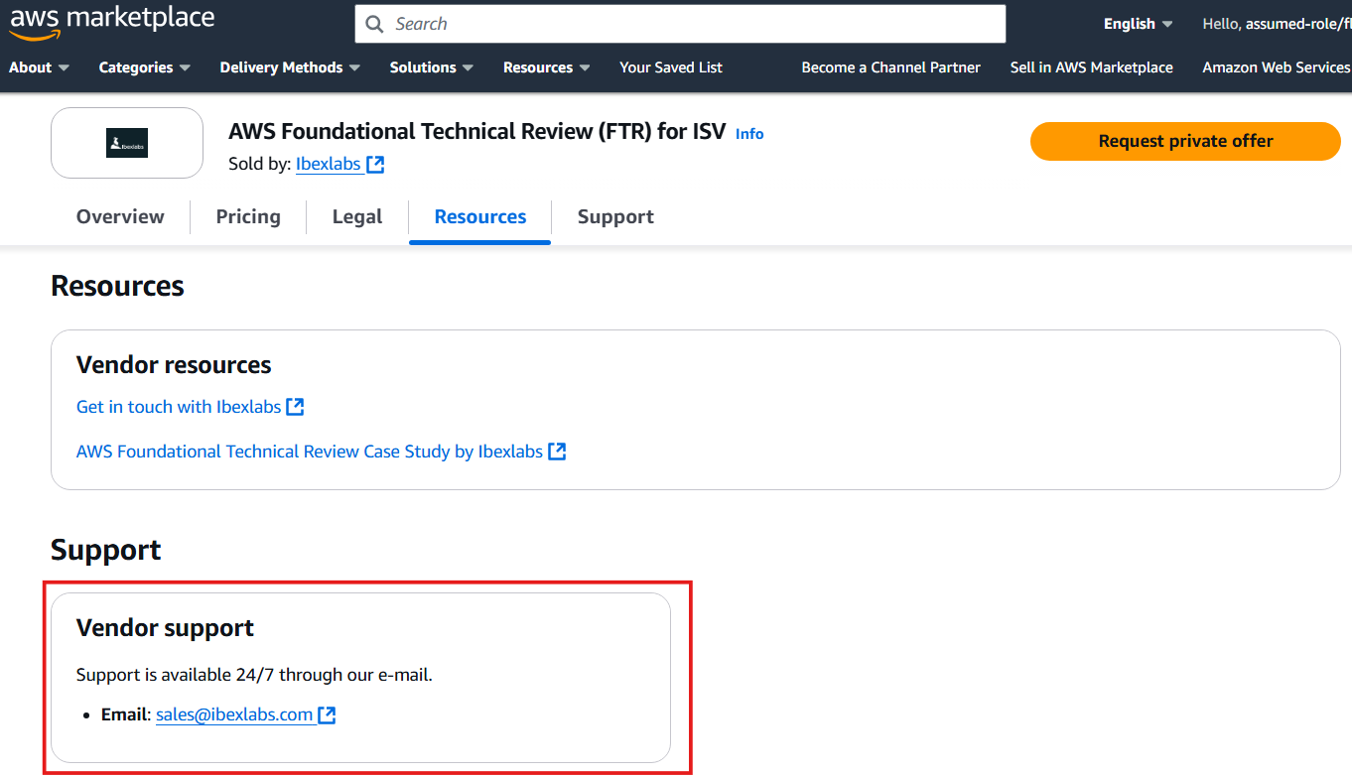Click the Request private offer button
Viewport: 1352px width, 777px height.
1185,141
